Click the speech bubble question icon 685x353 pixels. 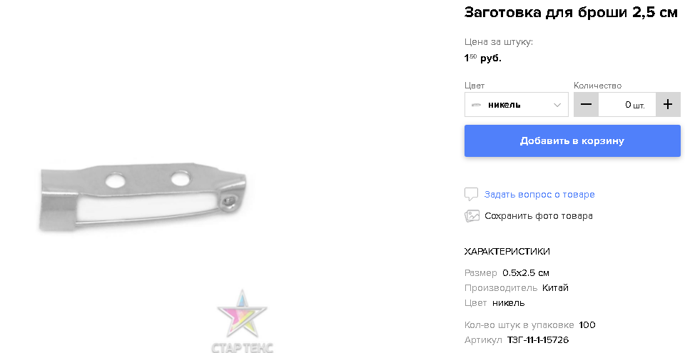coord(471,195)
